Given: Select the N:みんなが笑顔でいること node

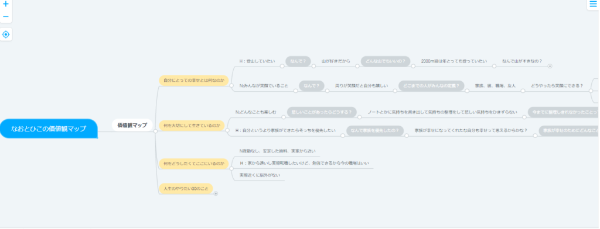Looking at the screenshot, I should coord(264,86).
